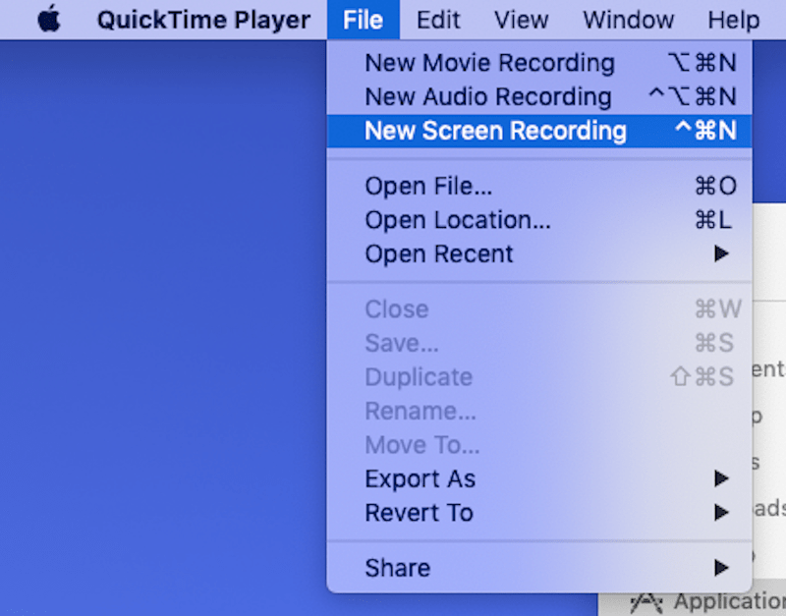The image size is (786, 616).
Task: Select Open File… menu item
Action: coord(539,186)
